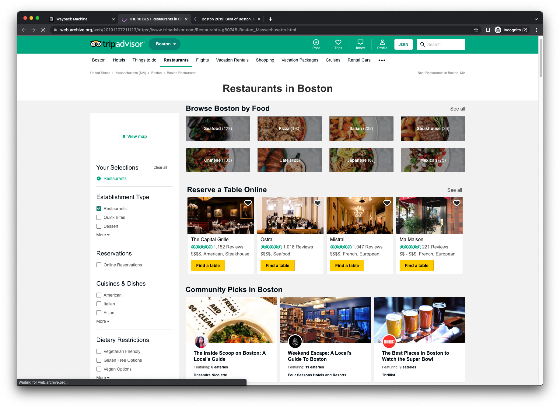Open the Inbox icon
This screenshot has width=560, height=408.
click(x=360, y=44)
